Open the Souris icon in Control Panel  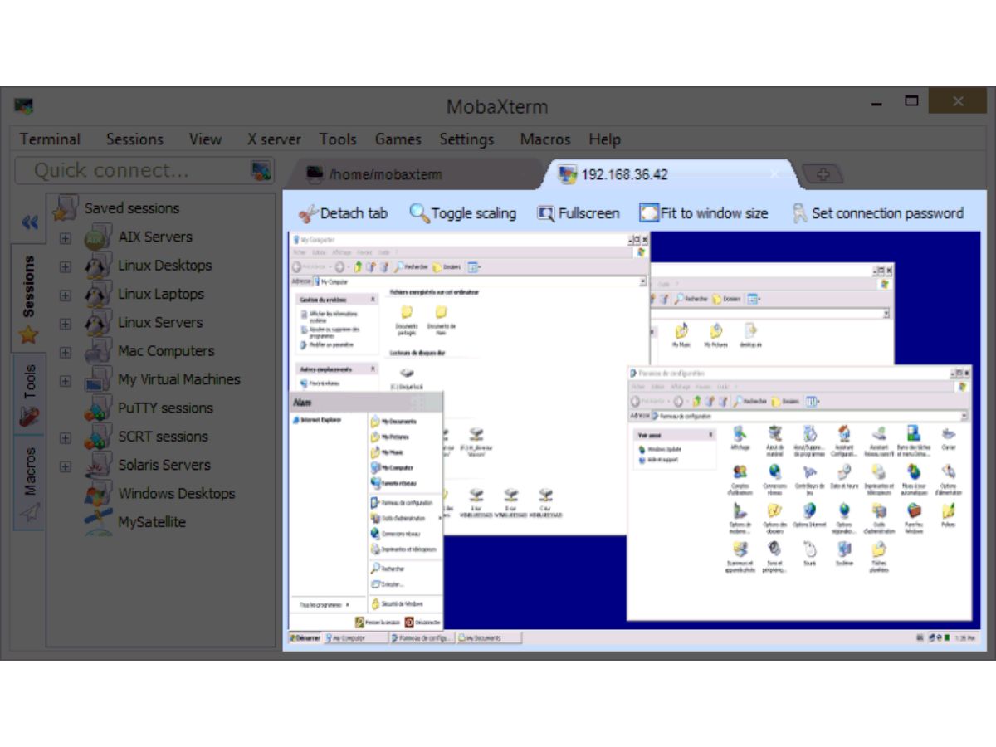[810, 554]
